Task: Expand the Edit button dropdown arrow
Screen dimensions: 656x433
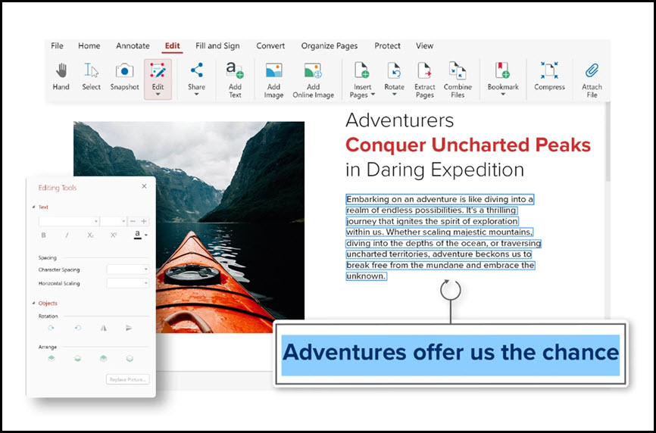Action: click(158, 95)
